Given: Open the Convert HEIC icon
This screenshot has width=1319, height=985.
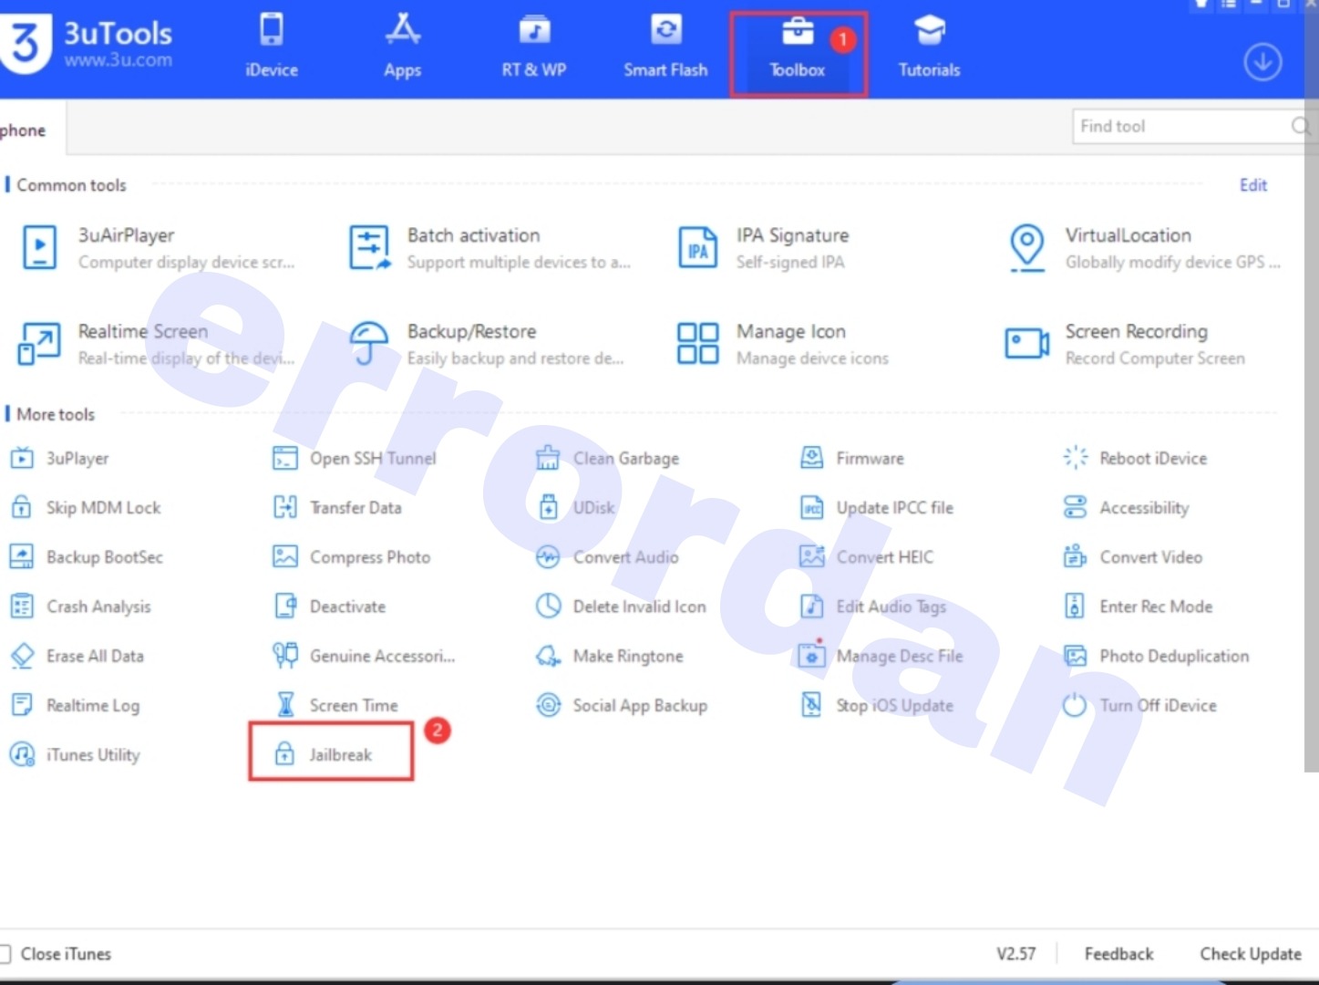Looking at the screenshot, I should pyautogui.click(x=811, y=556).
